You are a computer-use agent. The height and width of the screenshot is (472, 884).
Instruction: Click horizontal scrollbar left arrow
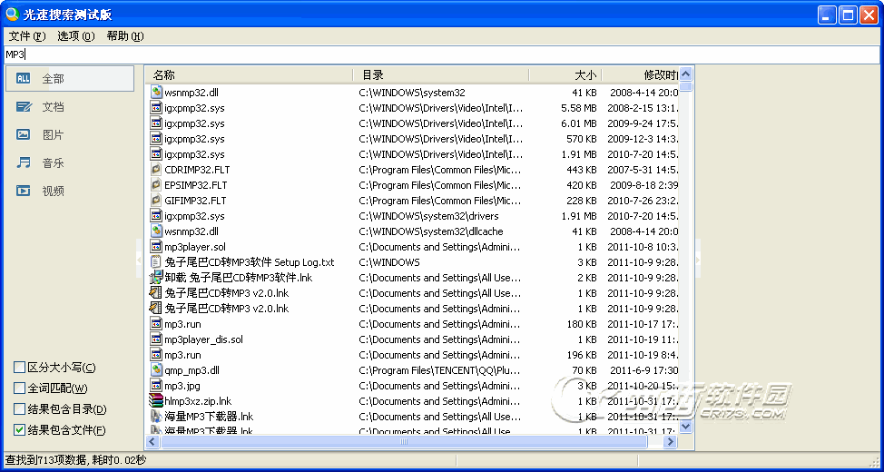click(152, 442)
